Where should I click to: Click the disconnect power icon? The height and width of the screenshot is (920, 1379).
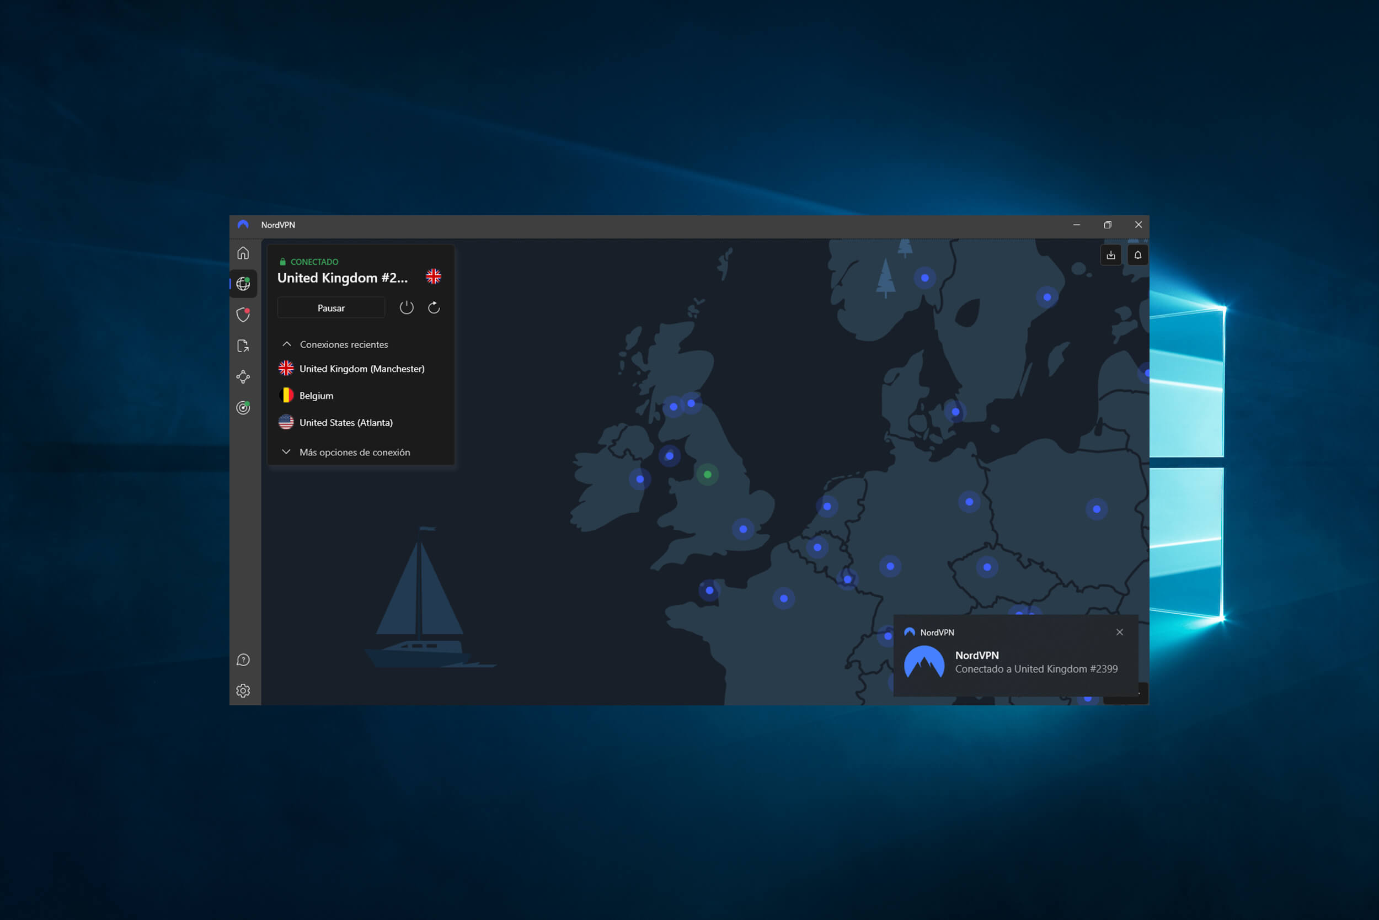(x=407, y=307)
